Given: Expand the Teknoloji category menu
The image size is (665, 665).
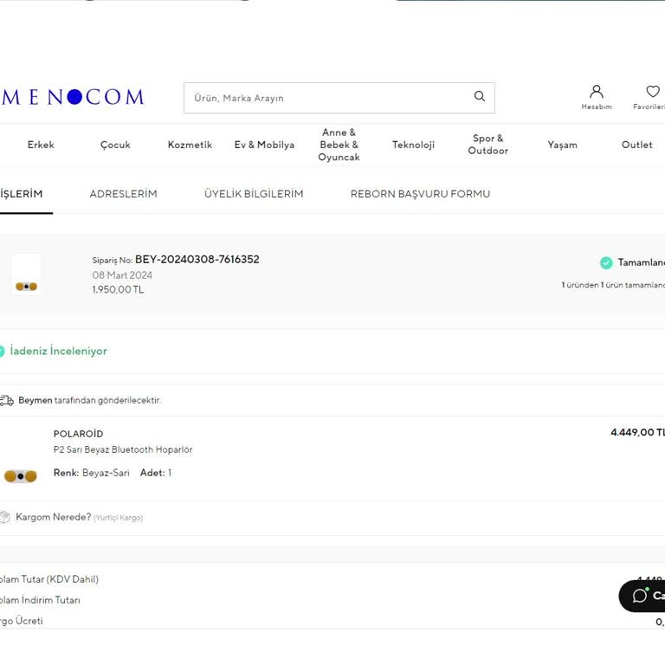Looking at the screenshot, I should pos(413,145).
